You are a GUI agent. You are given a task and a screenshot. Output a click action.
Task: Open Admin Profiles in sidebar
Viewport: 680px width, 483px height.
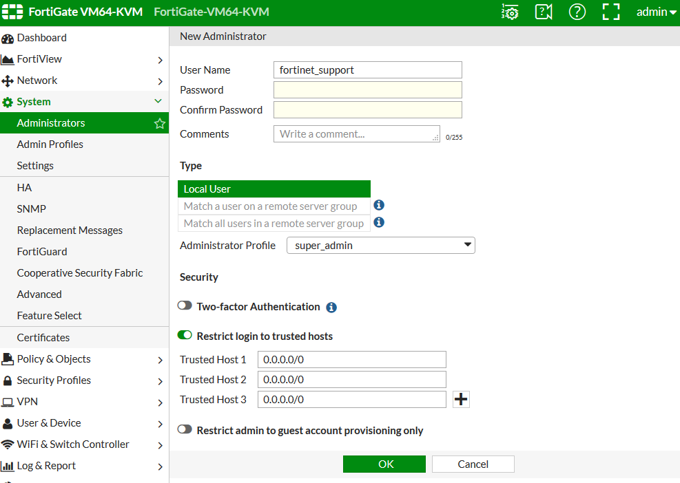(50, 144)
